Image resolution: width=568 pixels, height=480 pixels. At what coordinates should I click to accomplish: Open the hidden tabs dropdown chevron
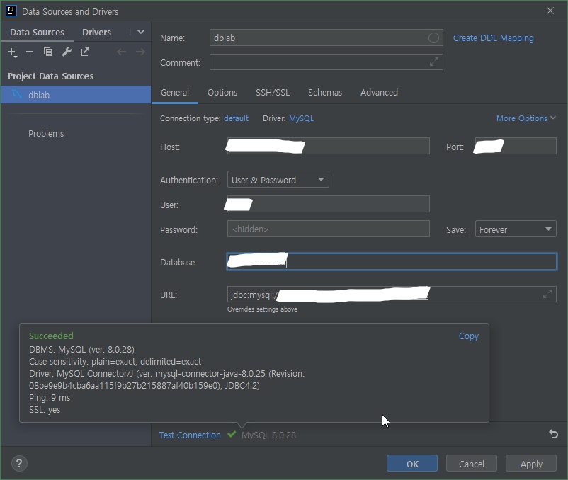point(140,32)
